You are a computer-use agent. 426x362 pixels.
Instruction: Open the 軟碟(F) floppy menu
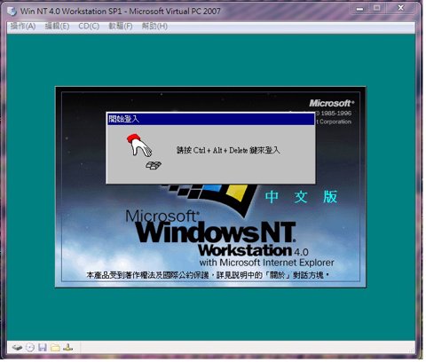pos(121,27)
